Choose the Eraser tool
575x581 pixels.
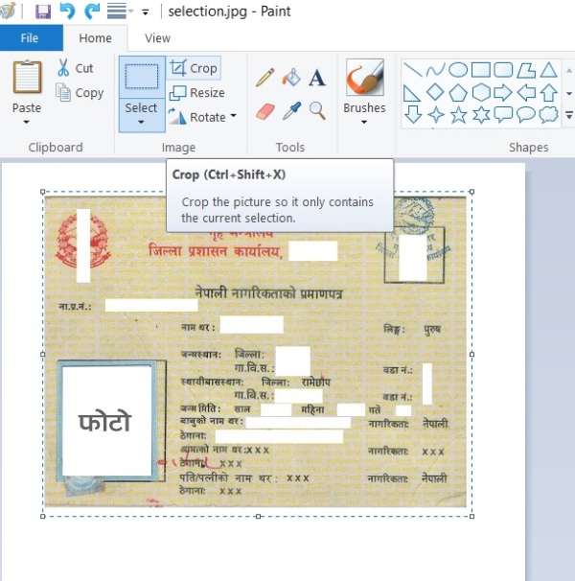click(x=265, y=111)
